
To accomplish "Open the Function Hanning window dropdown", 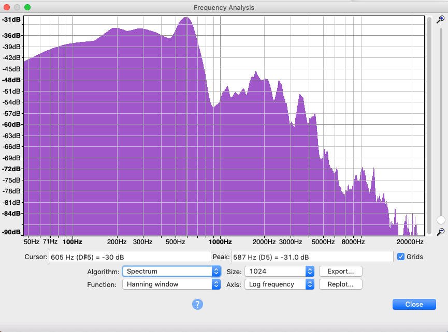I will tap(171, 284).
